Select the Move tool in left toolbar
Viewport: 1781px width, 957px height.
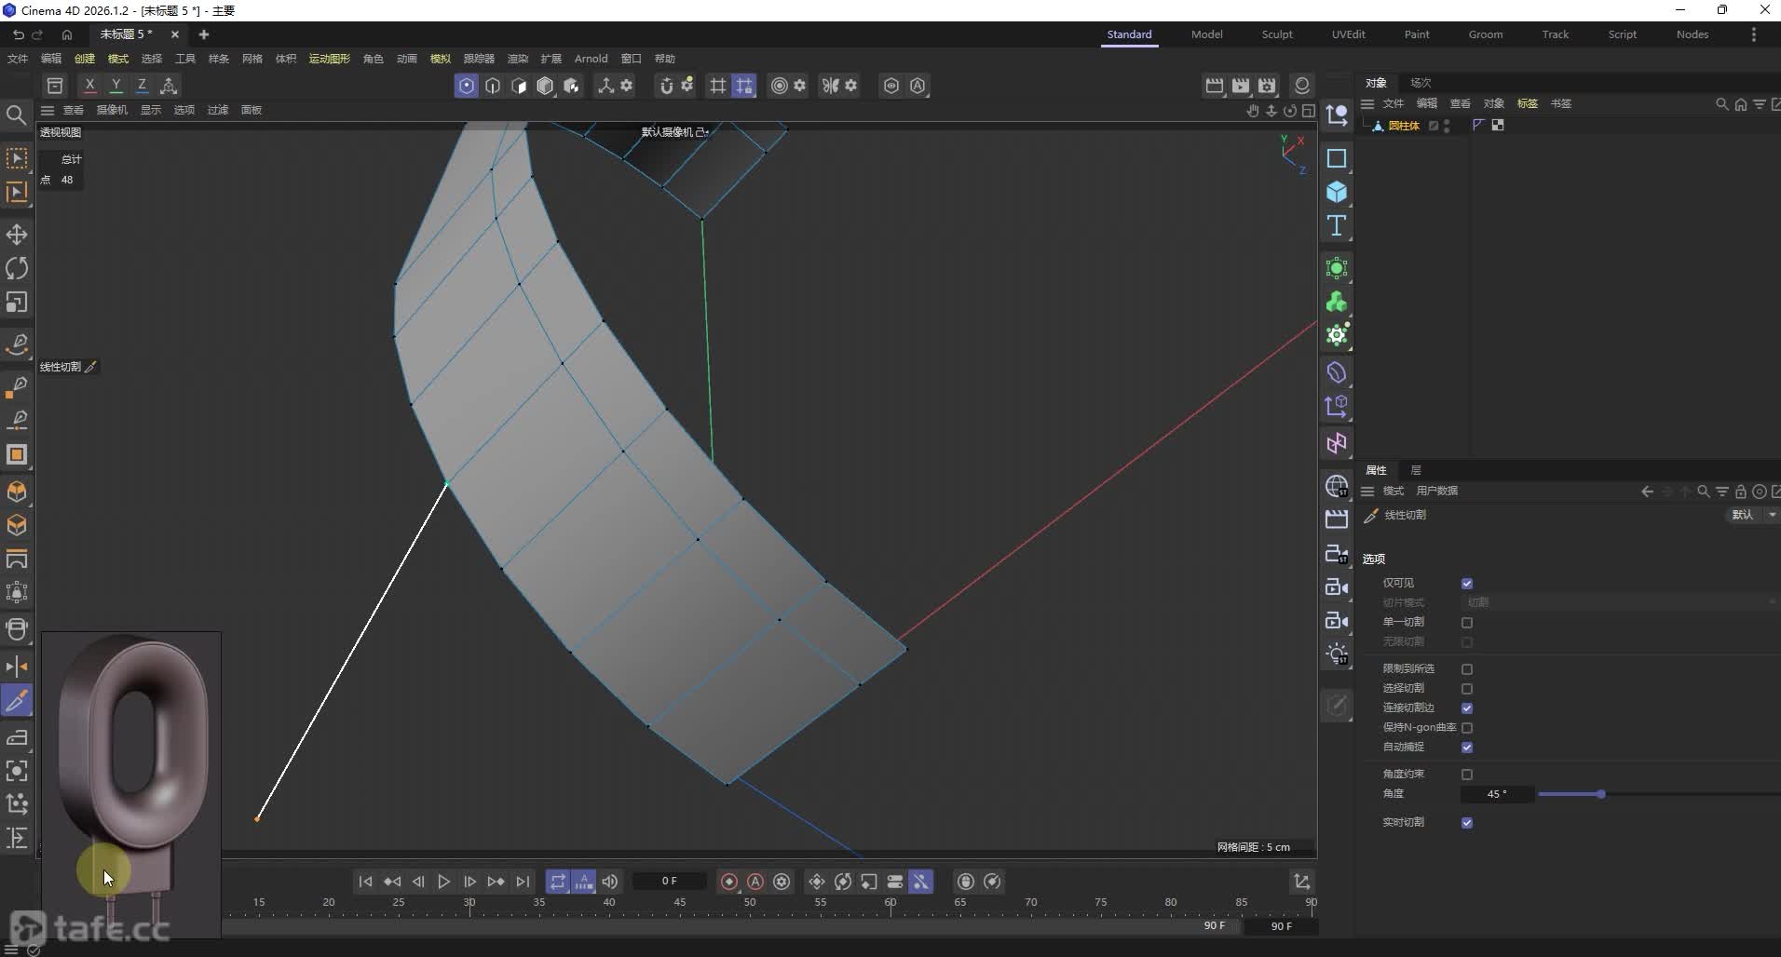[17, 235]
